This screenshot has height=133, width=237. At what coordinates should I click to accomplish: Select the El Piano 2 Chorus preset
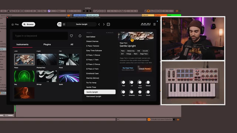93,64
